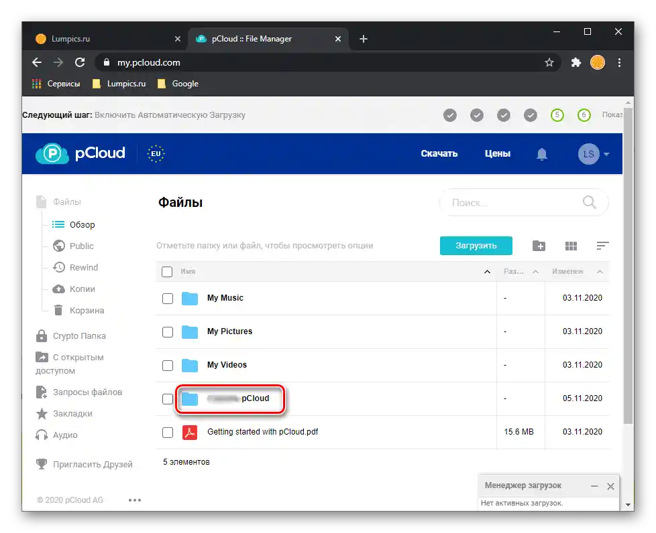
Task: Sort by Имя column arrow
Action: pos(487,272)
